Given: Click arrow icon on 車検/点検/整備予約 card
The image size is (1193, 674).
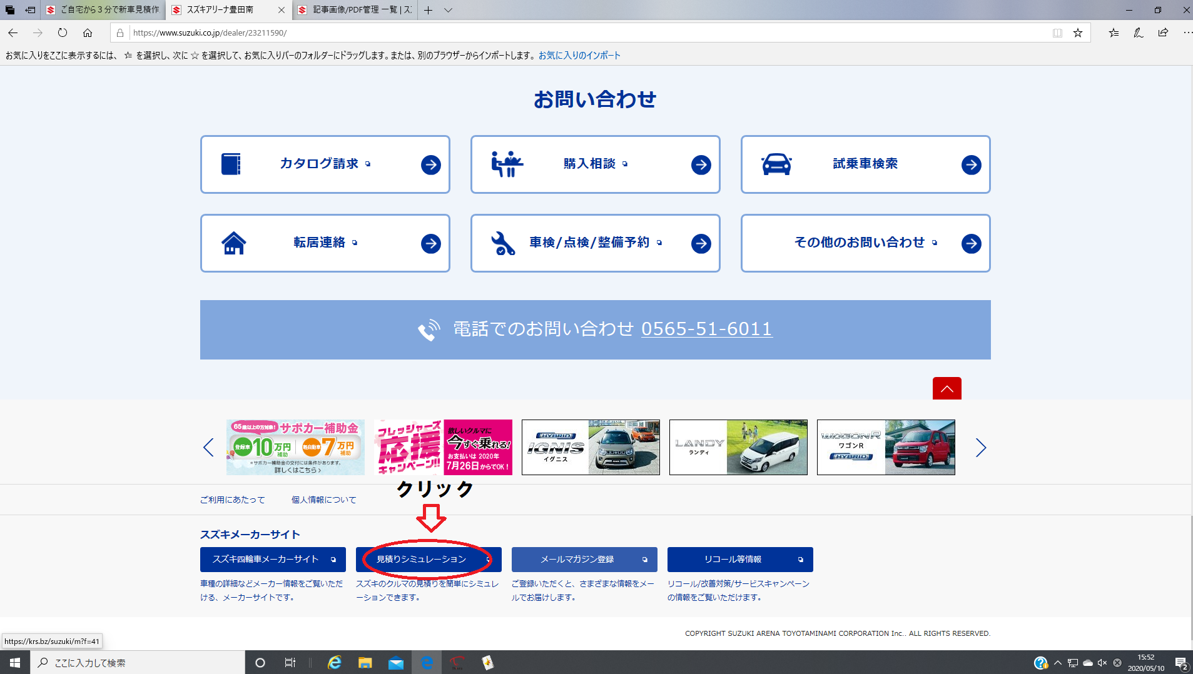Looking at the screenshot, I should (x=701, y=243).
